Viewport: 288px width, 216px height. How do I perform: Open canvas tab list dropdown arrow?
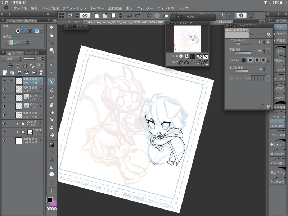click(x=262, y=22)
